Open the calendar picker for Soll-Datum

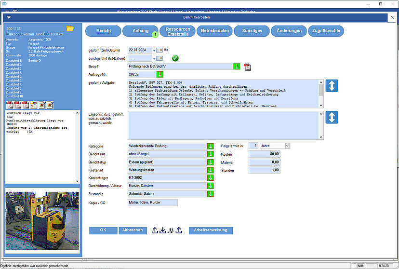(155, 50)
